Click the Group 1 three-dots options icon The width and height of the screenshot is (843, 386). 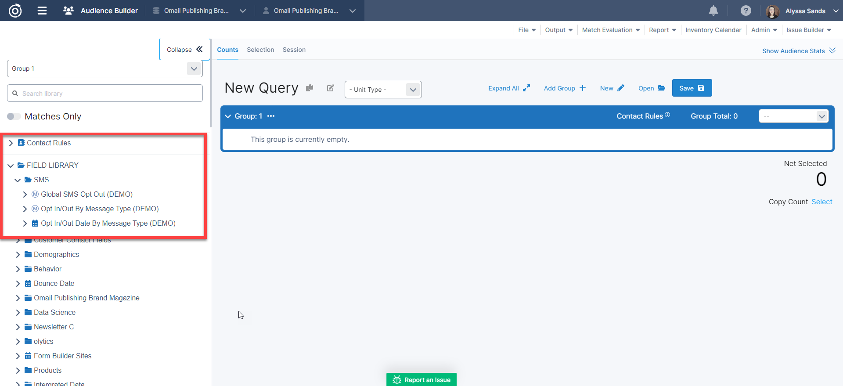[271, 116]
